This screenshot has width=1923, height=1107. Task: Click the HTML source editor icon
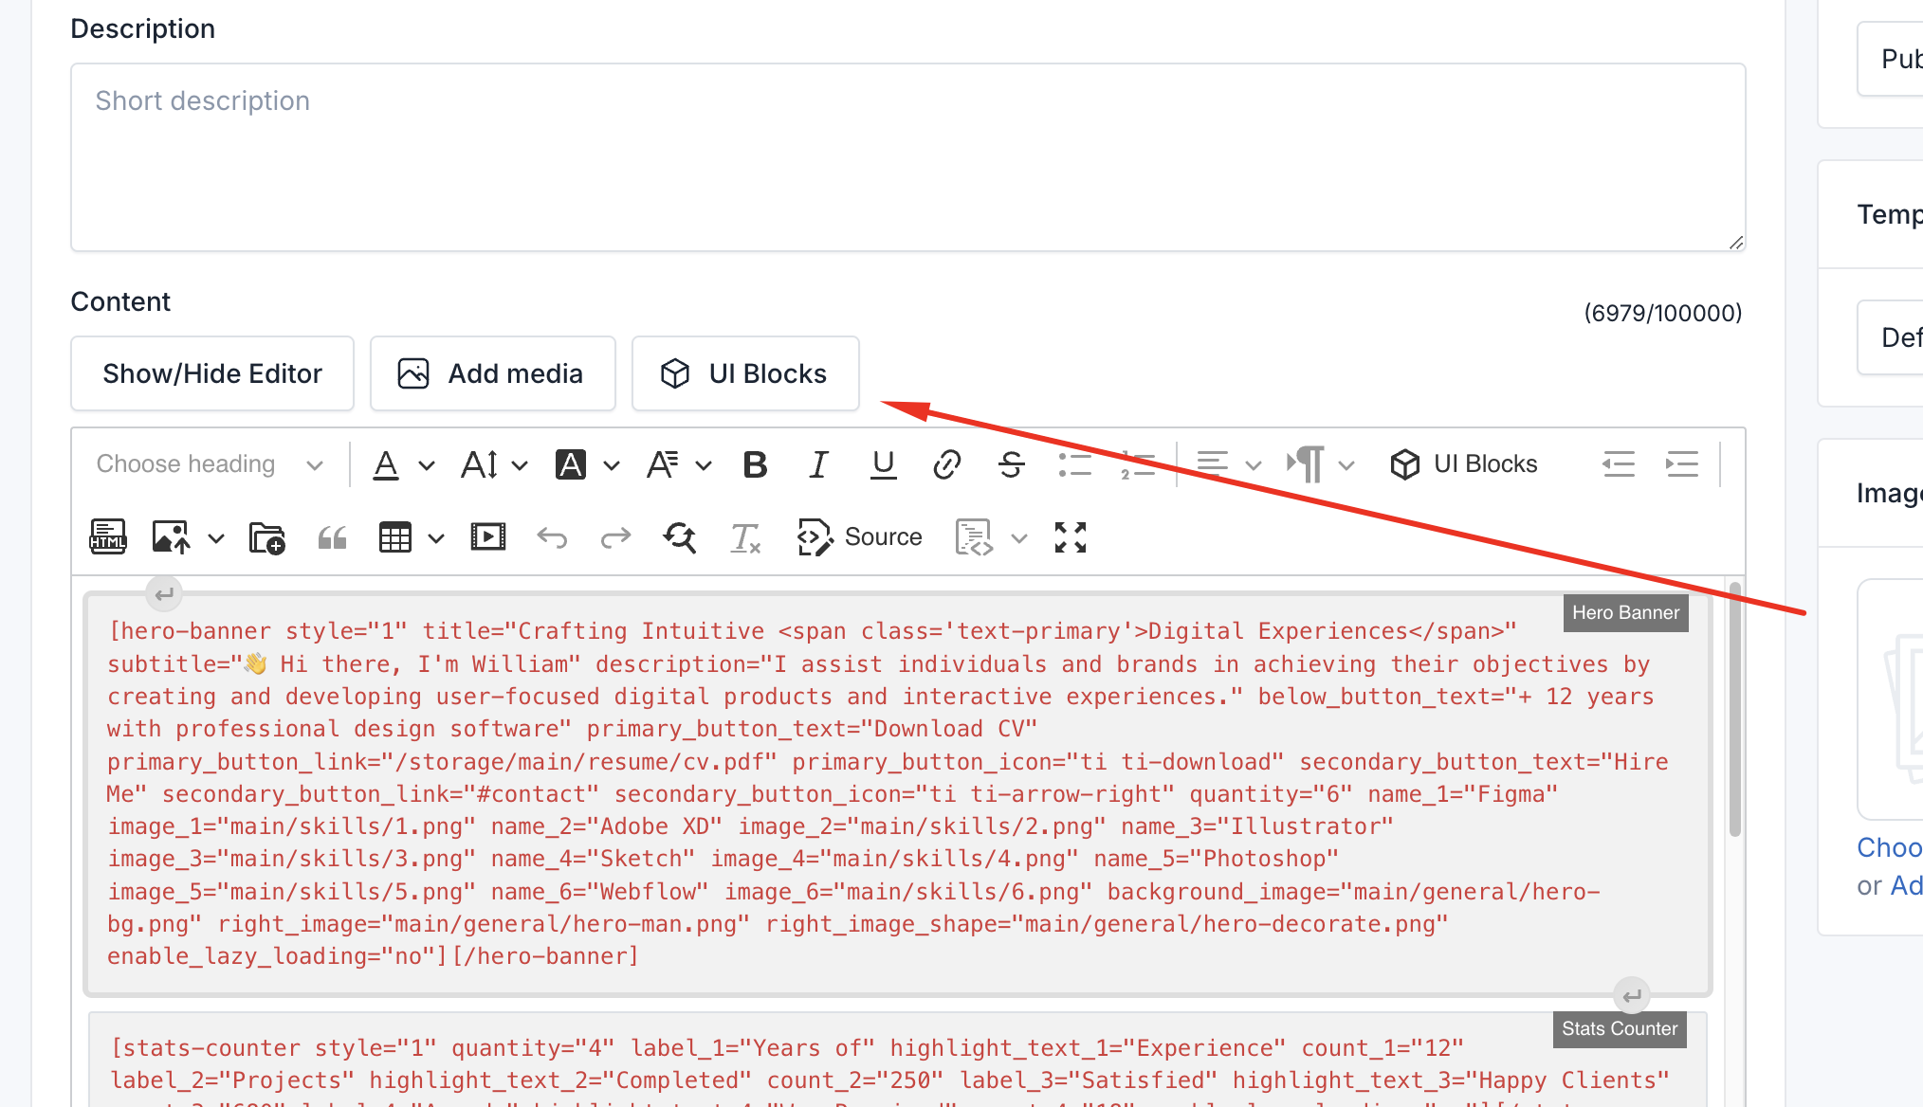[107, 535]
